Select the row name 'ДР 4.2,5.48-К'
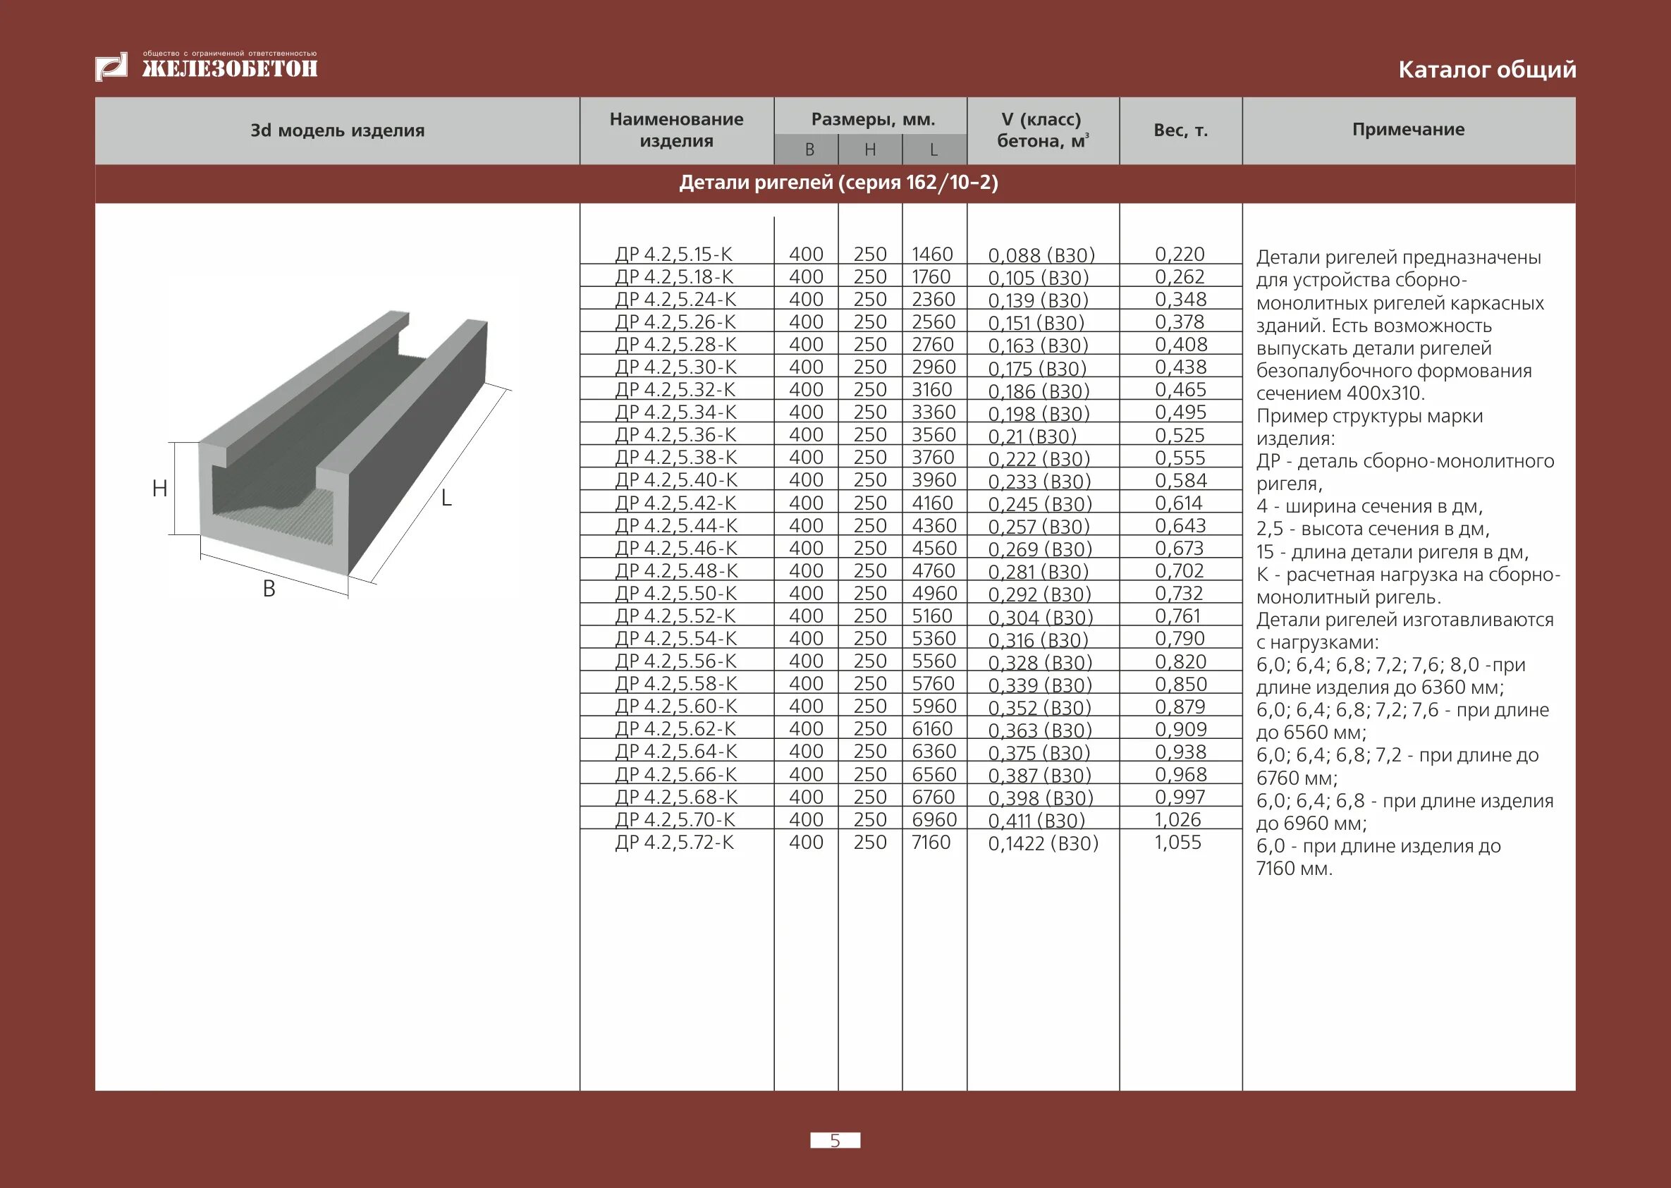 click(675, 570)
